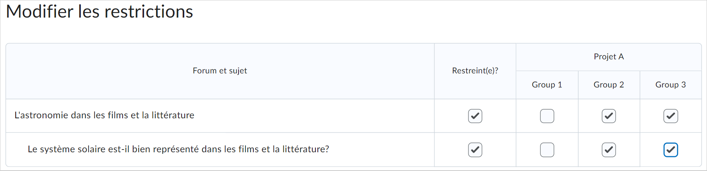
Task: Check Group 1 for L'astronomie forum
Action: (547, 116)
